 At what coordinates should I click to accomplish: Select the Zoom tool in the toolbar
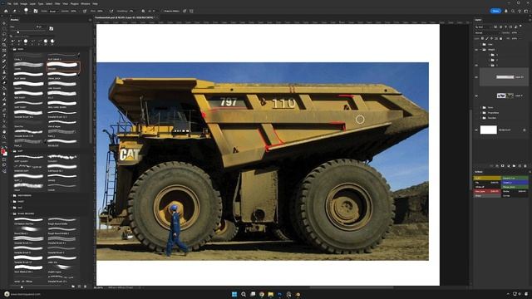4,137
